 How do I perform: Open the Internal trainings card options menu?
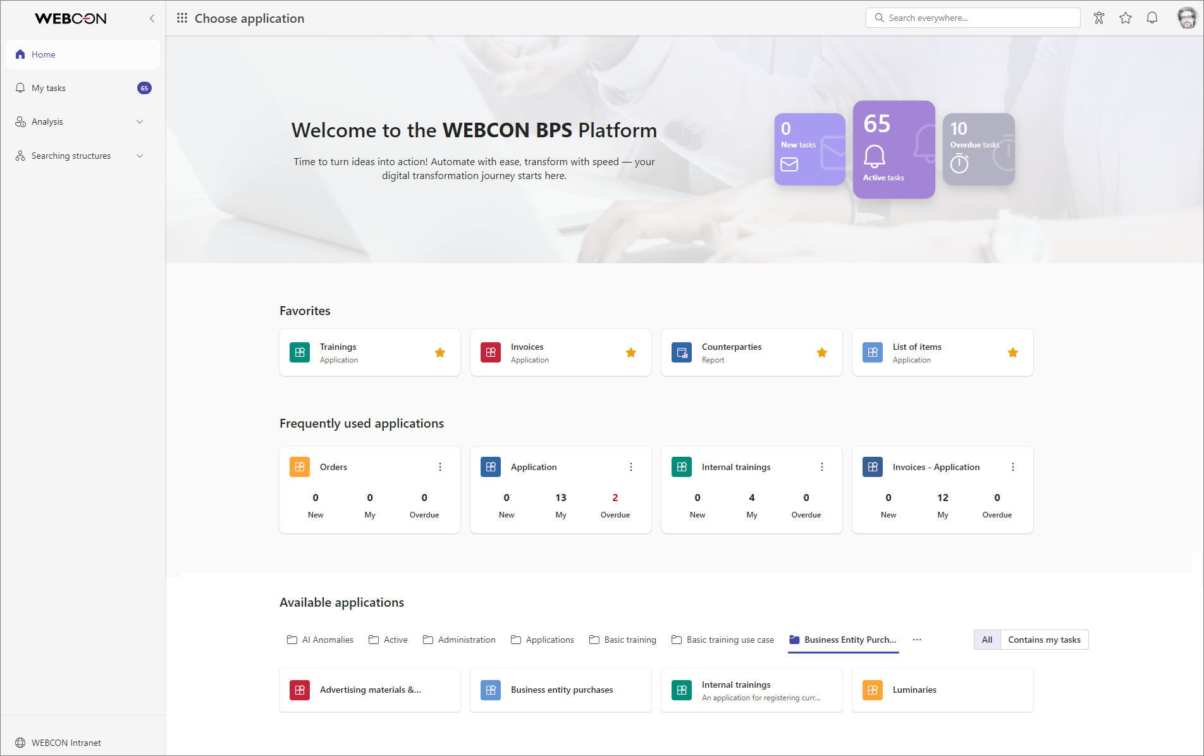(822, 467)
